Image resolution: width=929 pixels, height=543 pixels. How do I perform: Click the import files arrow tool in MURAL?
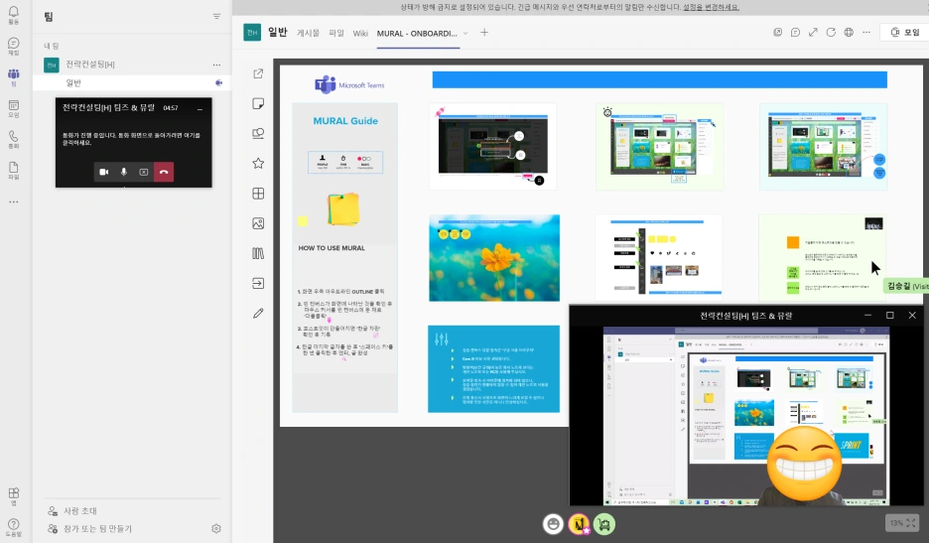pyautogui.click(x=258, y=283)
